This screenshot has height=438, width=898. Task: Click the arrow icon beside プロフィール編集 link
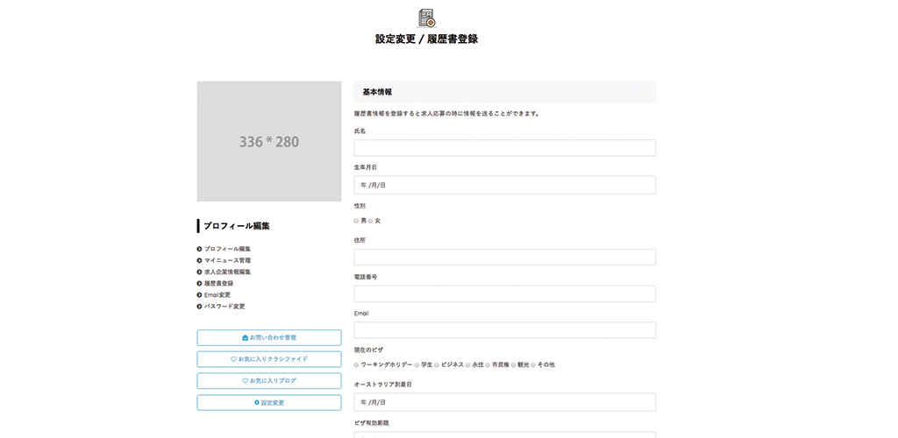199,249
